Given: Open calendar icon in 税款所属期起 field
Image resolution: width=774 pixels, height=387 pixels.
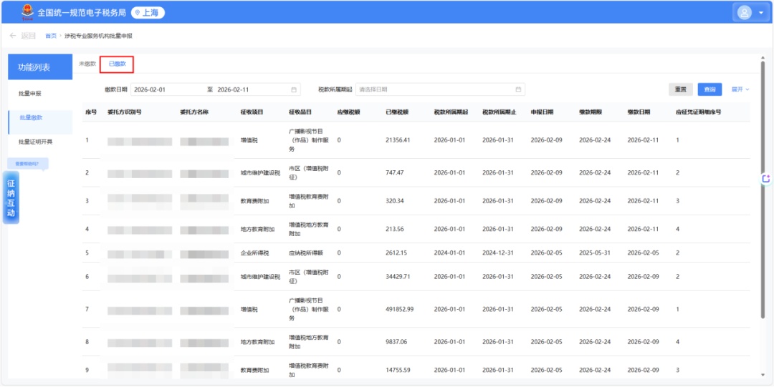Looking at the screenshot, I should [x=518, y=89].
